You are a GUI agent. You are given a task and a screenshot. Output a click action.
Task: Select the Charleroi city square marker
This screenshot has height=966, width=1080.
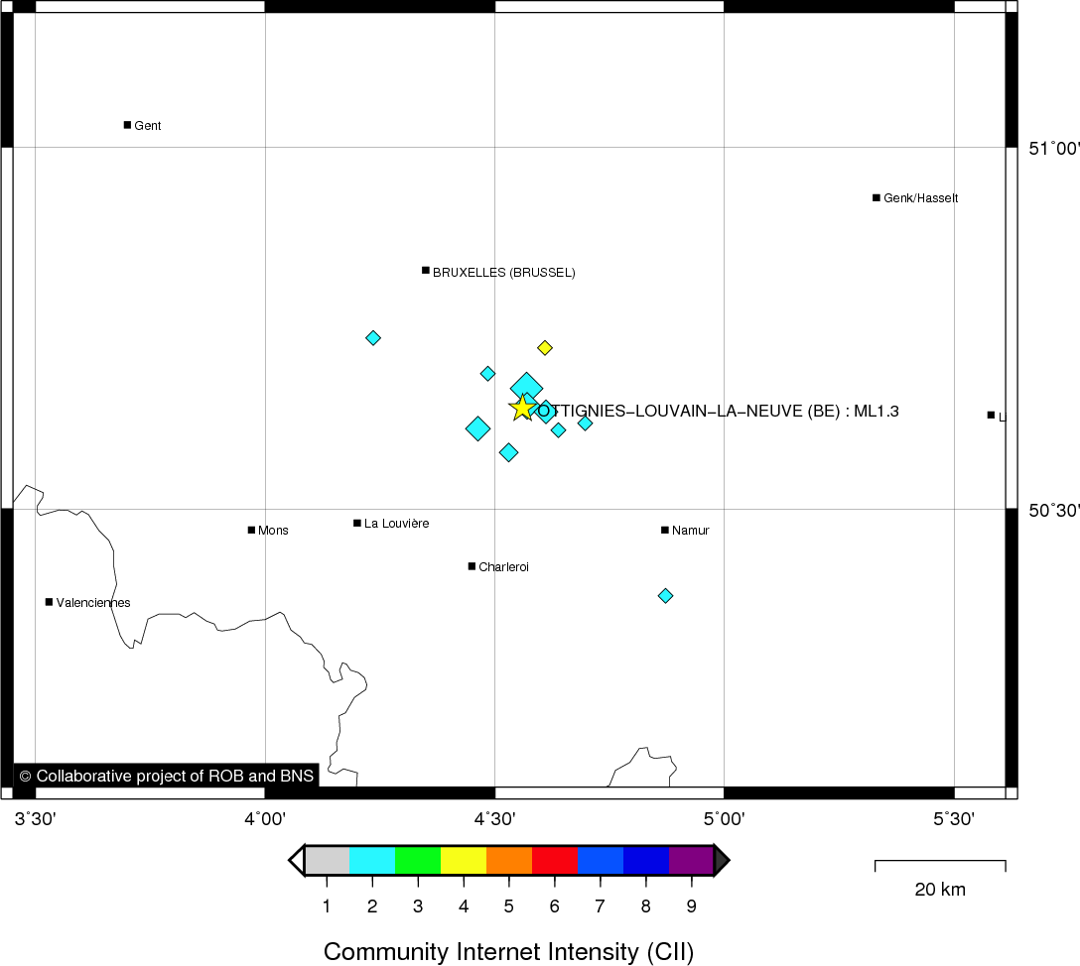point(472,566)
